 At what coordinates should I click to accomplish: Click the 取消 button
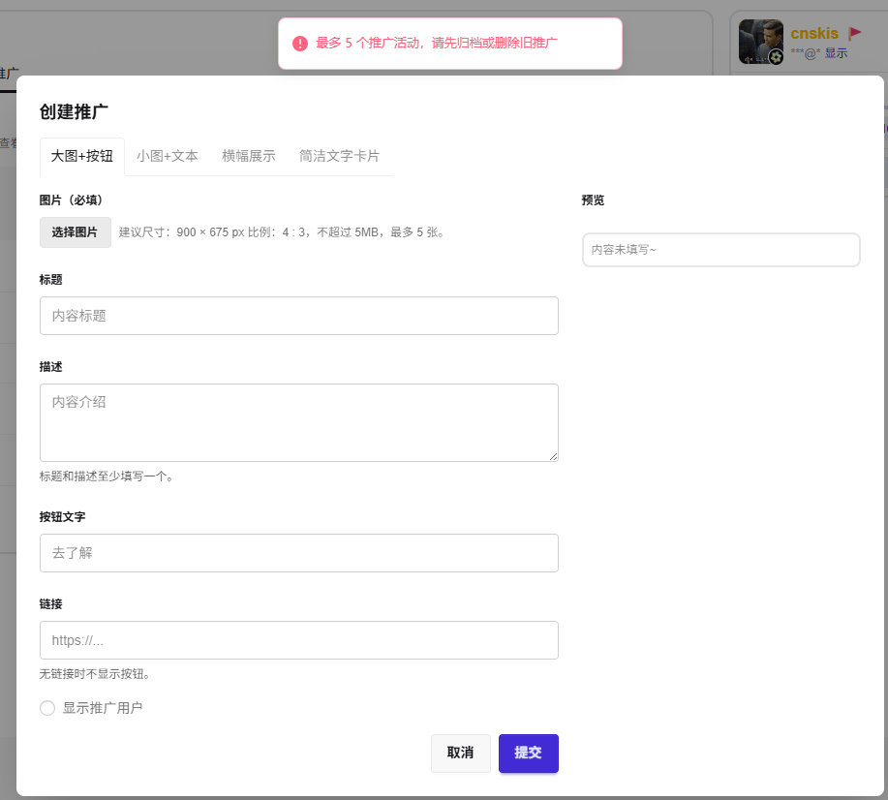point(461,754)
